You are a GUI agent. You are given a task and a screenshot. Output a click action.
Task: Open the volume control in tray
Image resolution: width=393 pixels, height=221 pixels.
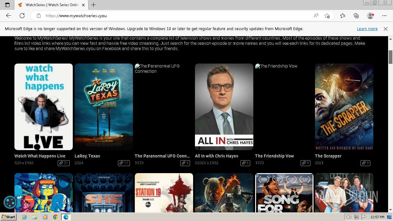349,217
